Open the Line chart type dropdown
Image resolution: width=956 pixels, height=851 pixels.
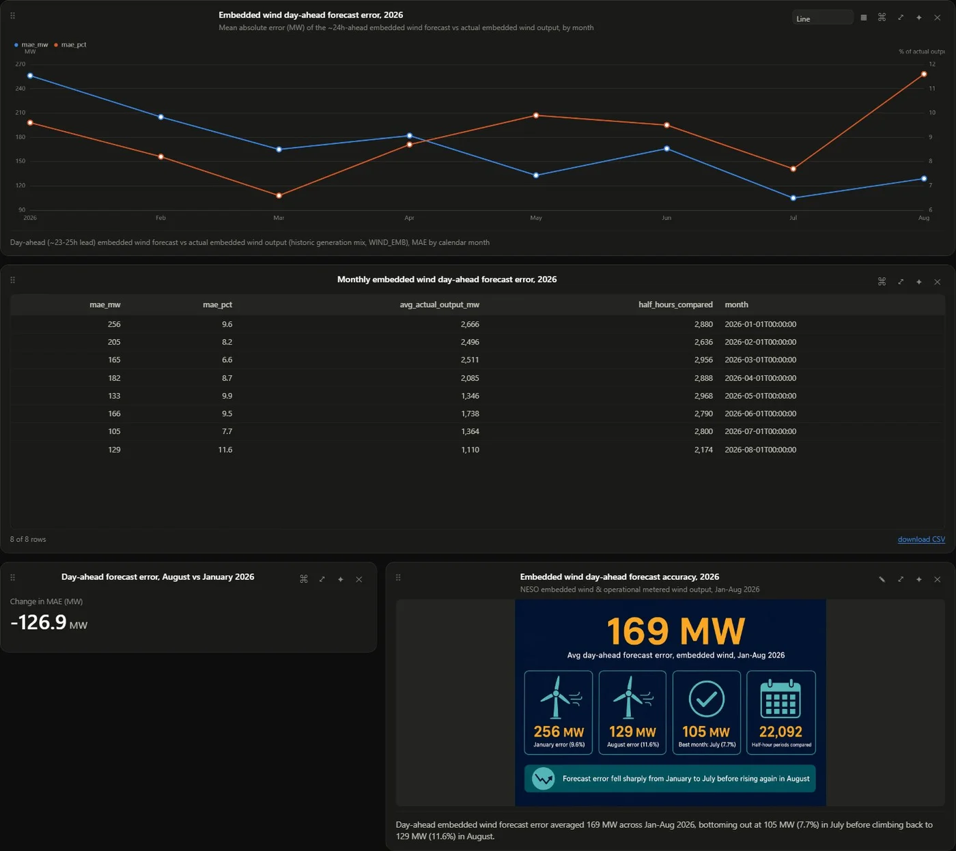(822, 18)
